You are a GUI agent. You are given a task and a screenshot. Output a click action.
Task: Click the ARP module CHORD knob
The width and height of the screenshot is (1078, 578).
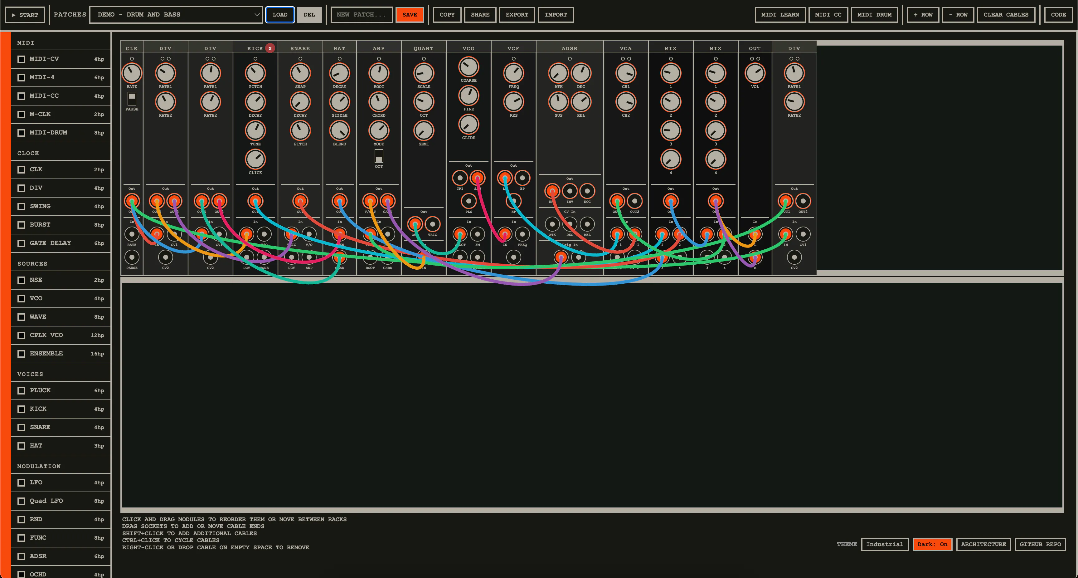tap(379, 102)
